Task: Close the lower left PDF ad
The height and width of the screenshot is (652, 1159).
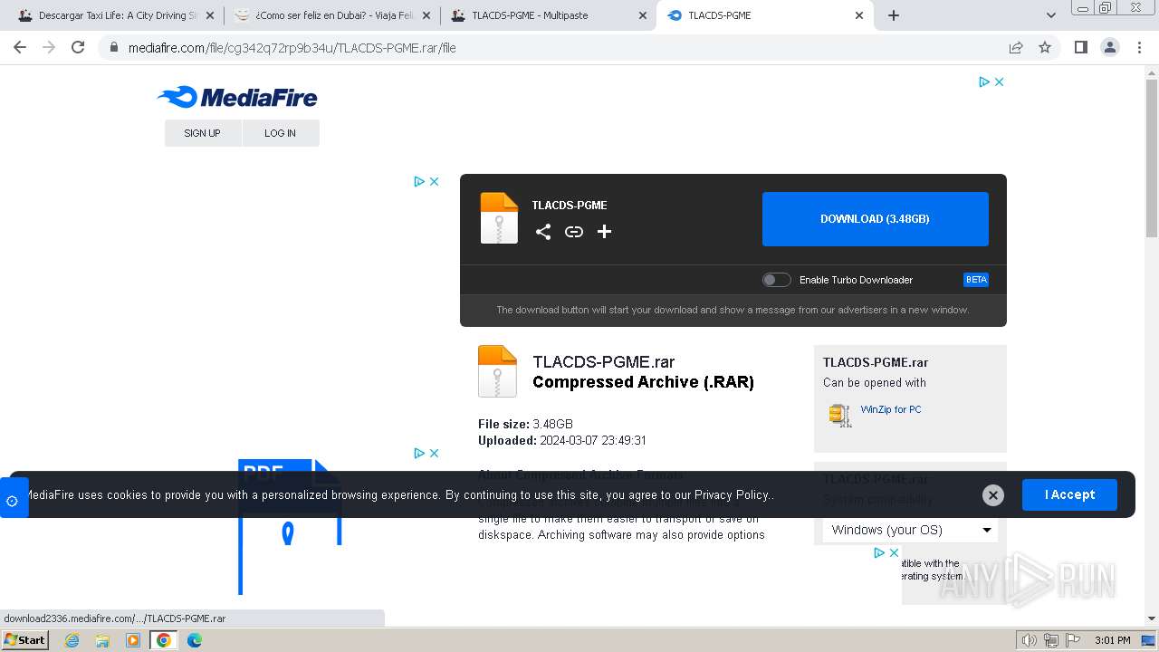Action: [434, 453]
